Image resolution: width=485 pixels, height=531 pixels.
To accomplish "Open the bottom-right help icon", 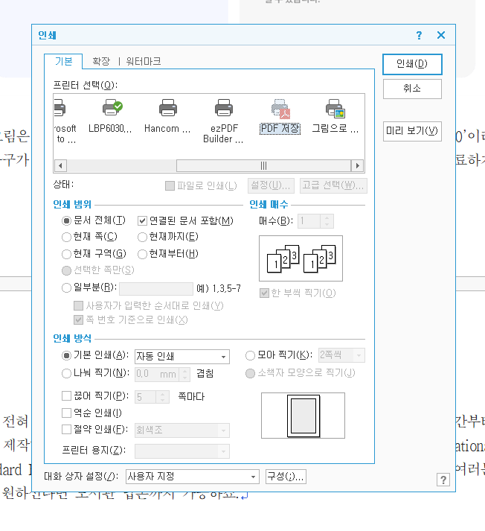I will click(443, 480).
